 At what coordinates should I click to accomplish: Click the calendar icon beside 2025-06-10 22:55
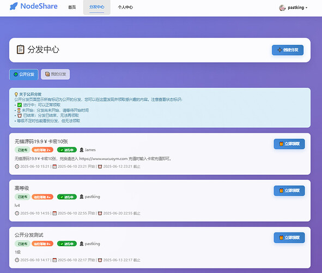54,213
